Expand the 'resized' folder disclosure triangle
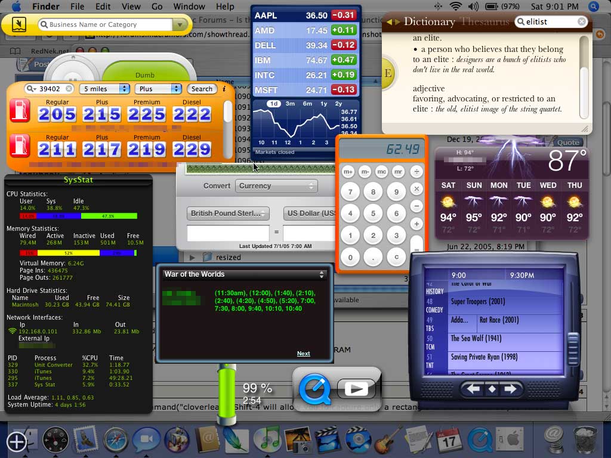Viewport: 611px width, 458px height. (x=192, y=258)
